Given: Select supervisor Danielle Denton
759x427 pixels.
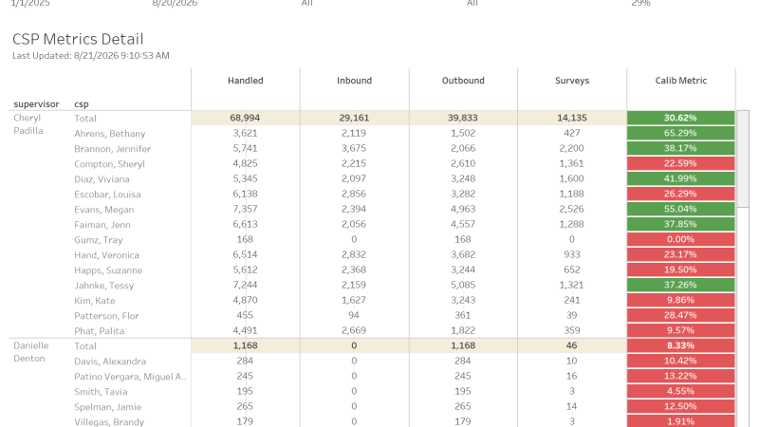Looking at the screenshot, I should pyautogui.click(x=31, y=352).
